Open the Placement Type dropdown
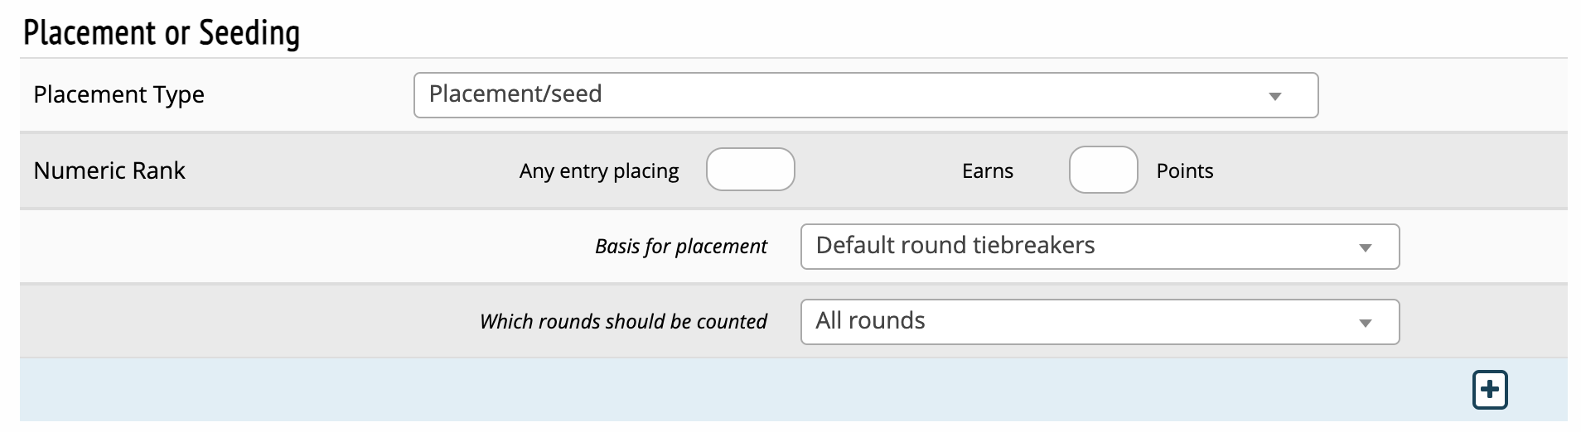 865,95
